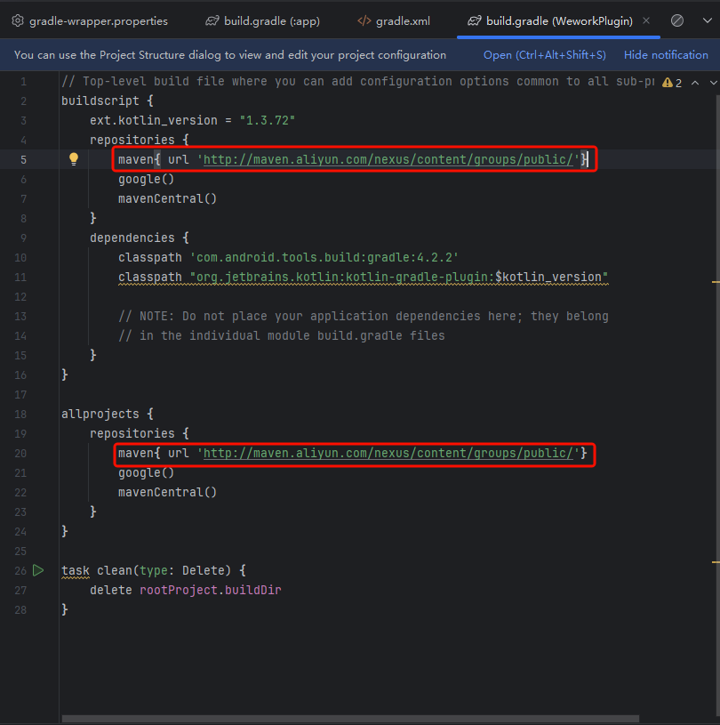Click the warning stripe marker beside line 11
Screen dimensions: 720x725
tap(715, 281)
